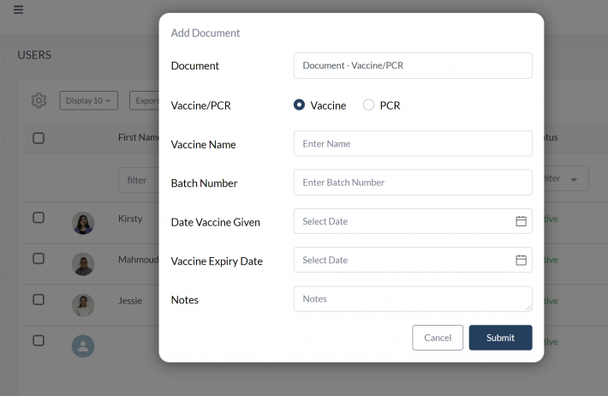Open the Document - Vaccine/PCR selector

pyautogui.click(x=413, y=66)
